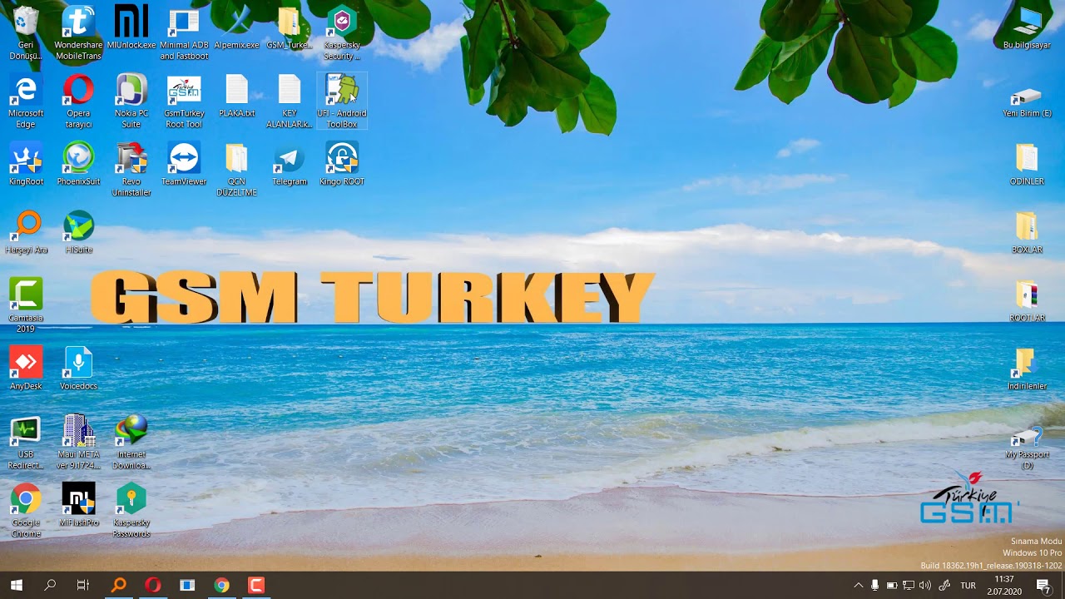1065x599 pixels.
Task: Open MiFlashPro desktop shortcut
Action: [78, 506]
